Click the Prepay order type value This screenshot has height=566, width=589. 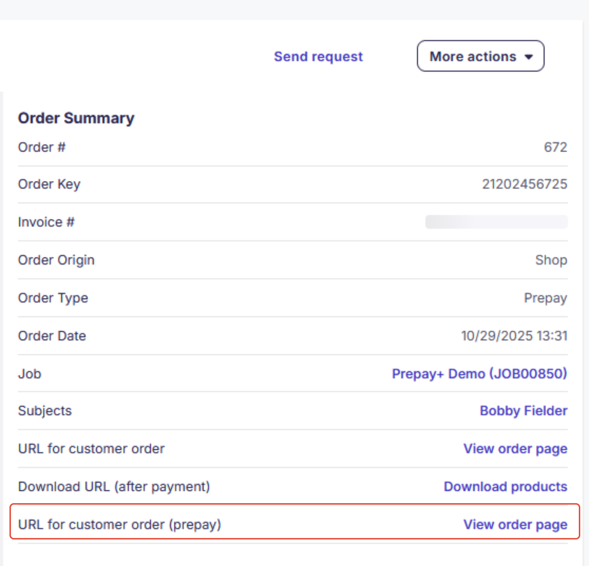click(545, 298)
